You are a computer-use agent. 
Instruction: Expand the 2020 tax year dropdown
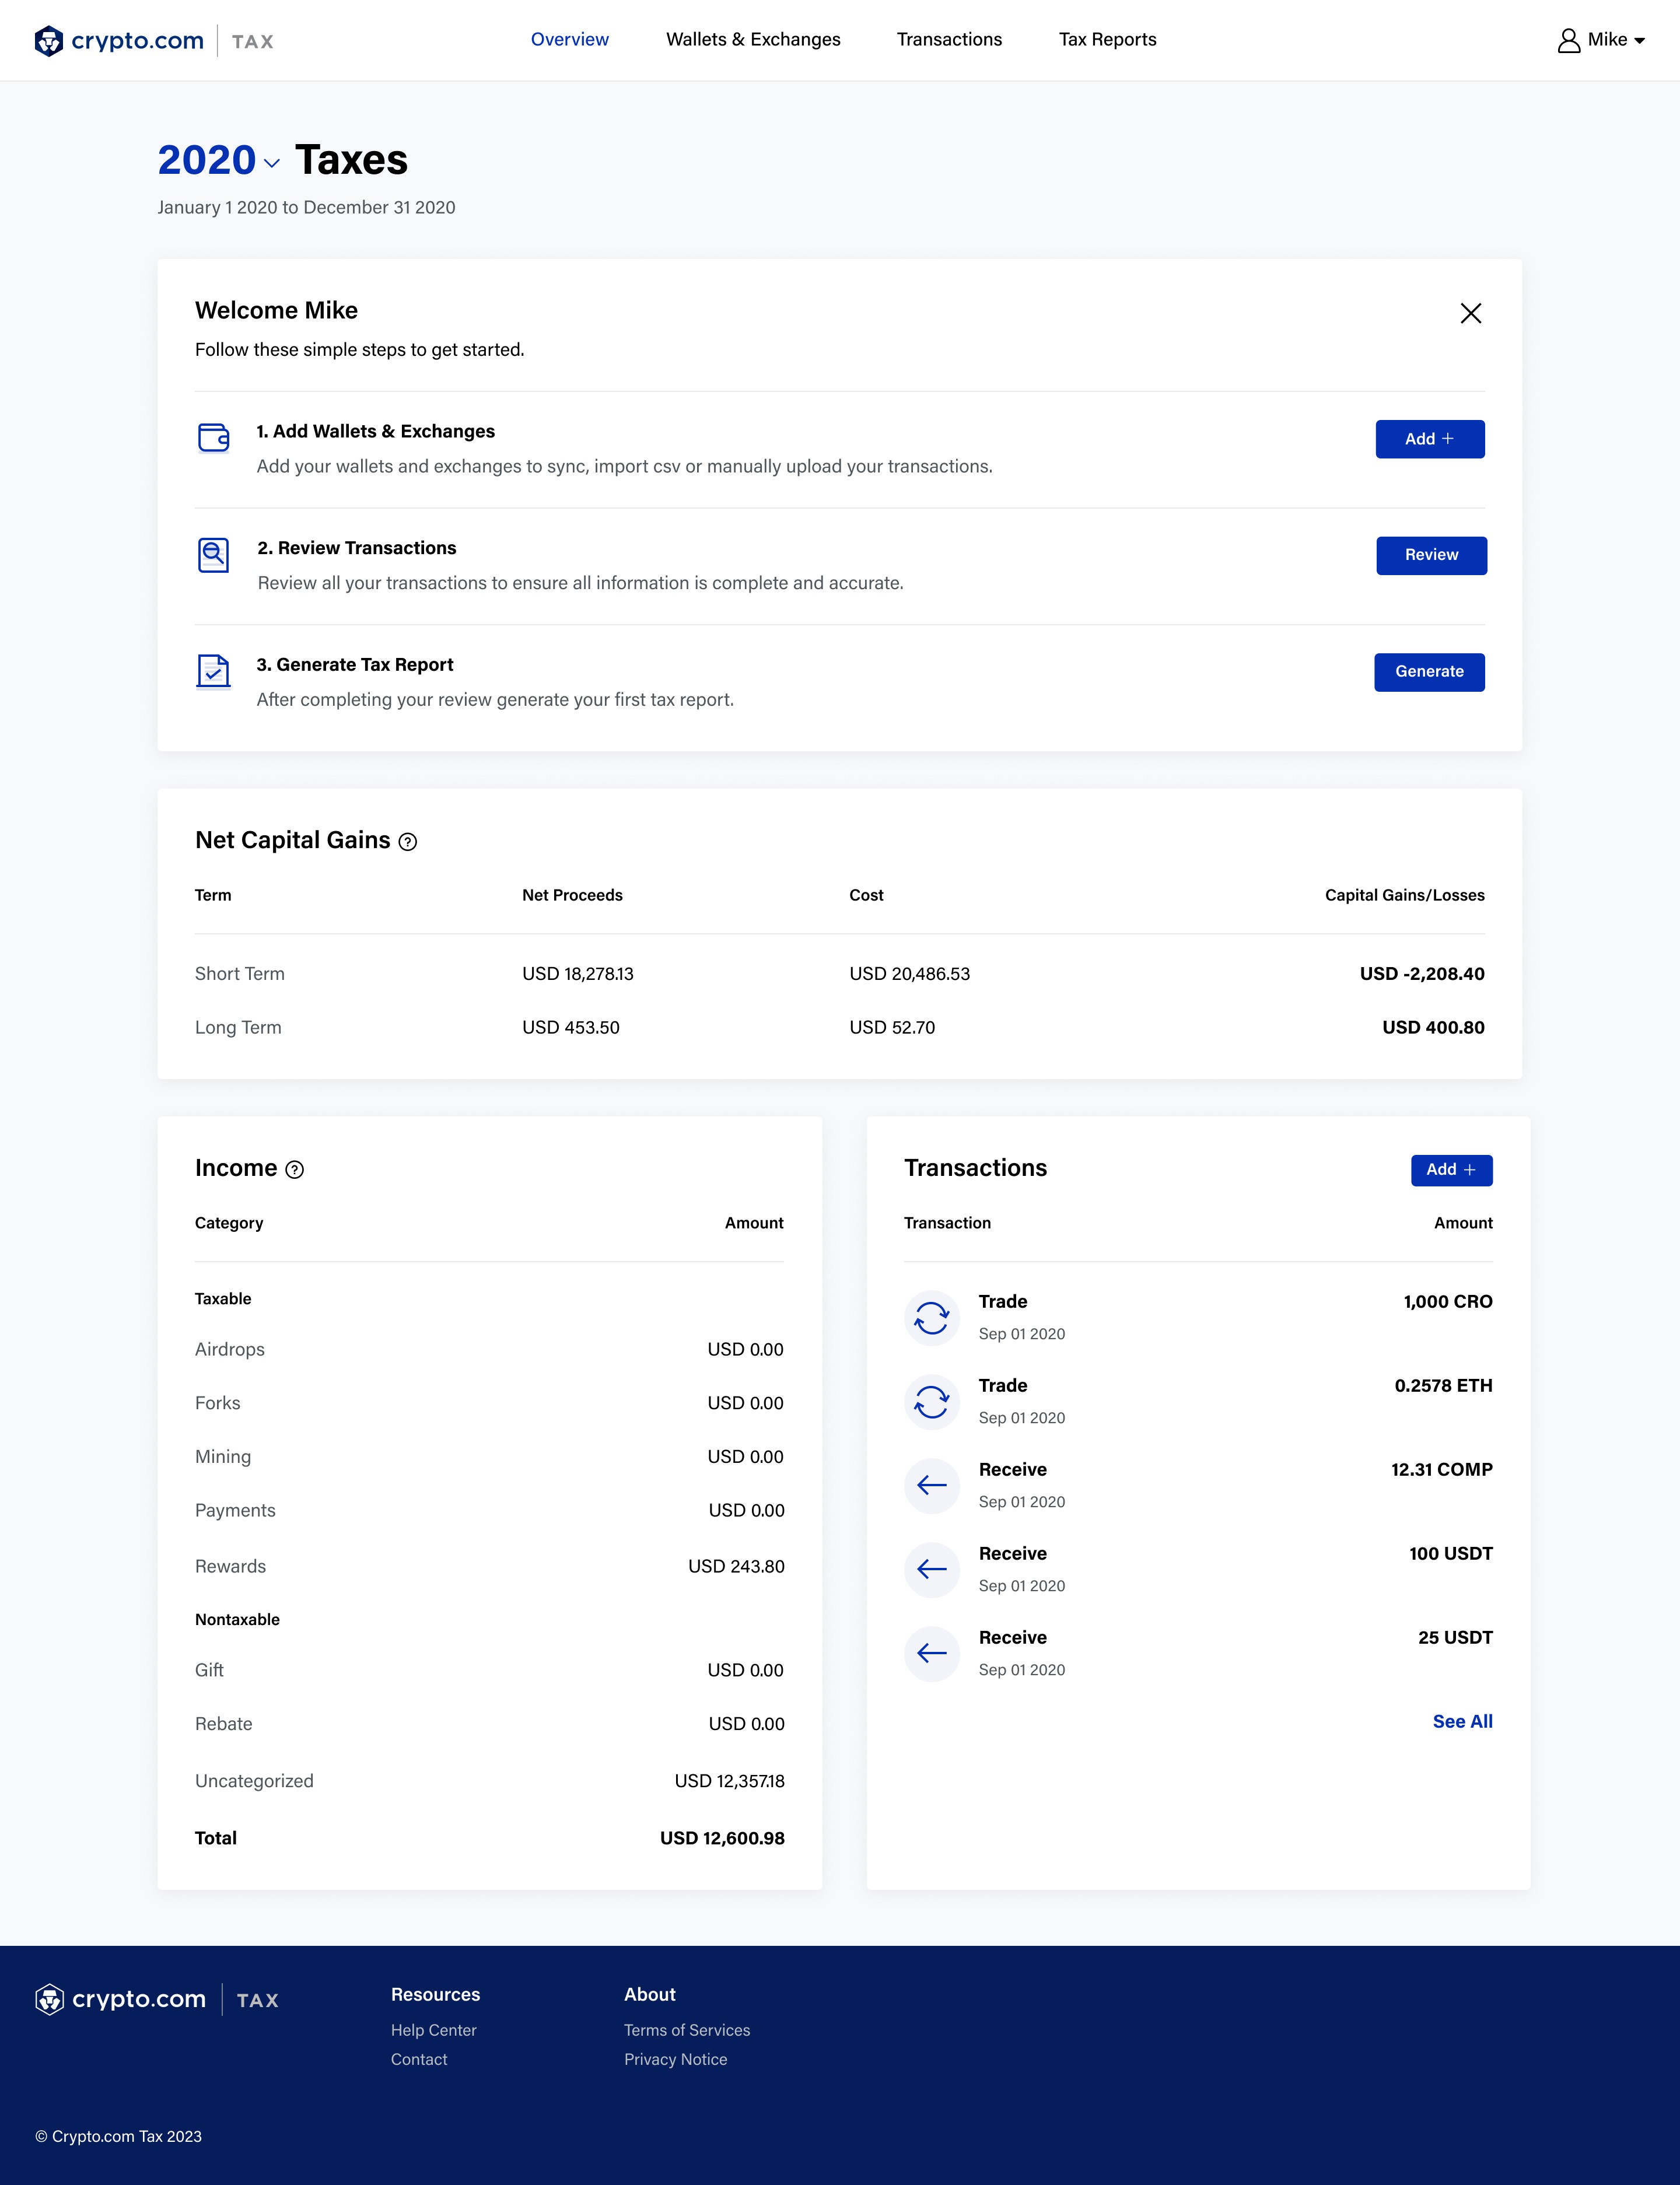272,163
